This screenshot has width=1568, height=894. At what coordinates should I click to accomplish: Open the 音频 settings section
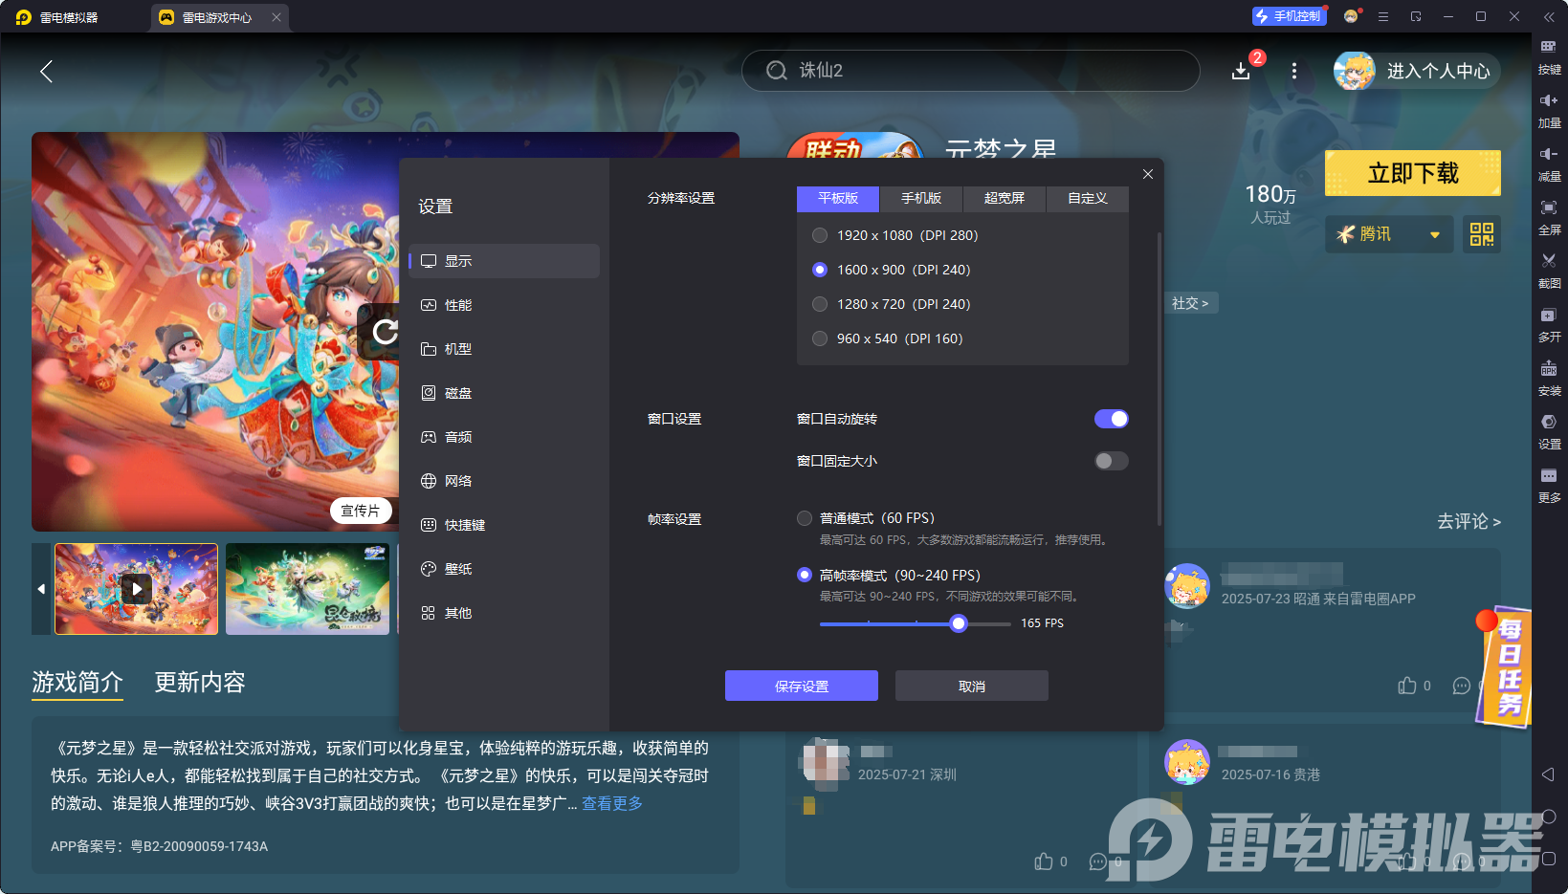coord(504,437)
